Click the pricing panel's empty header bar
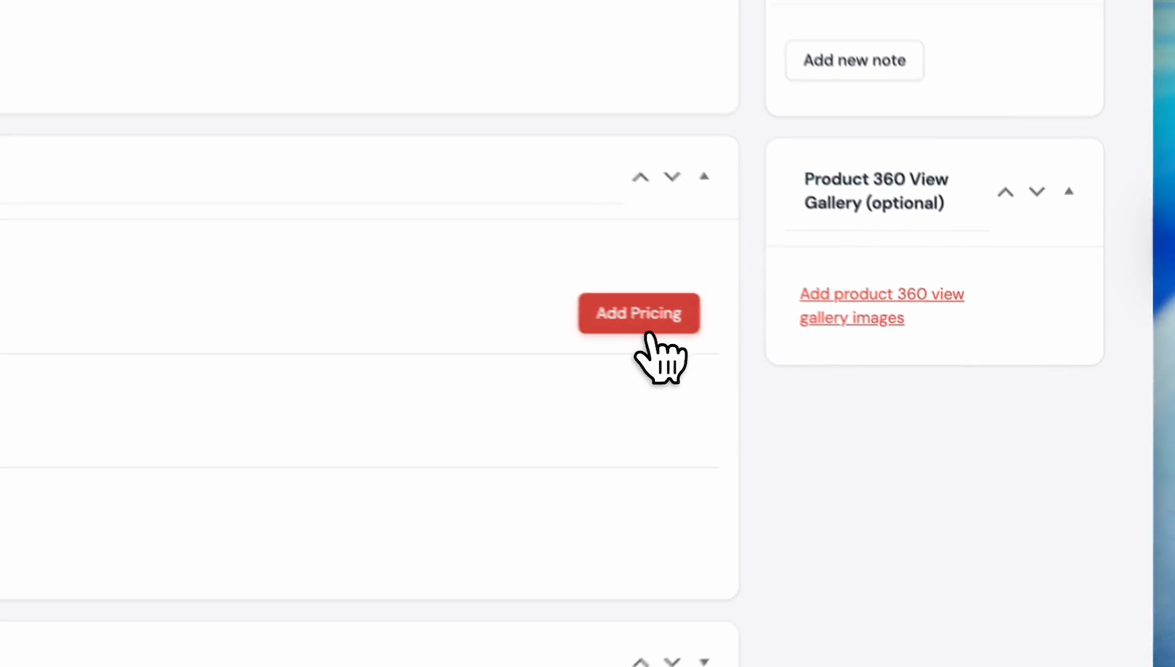Screen dimensions: 1175x667 [x=309, y=177]
